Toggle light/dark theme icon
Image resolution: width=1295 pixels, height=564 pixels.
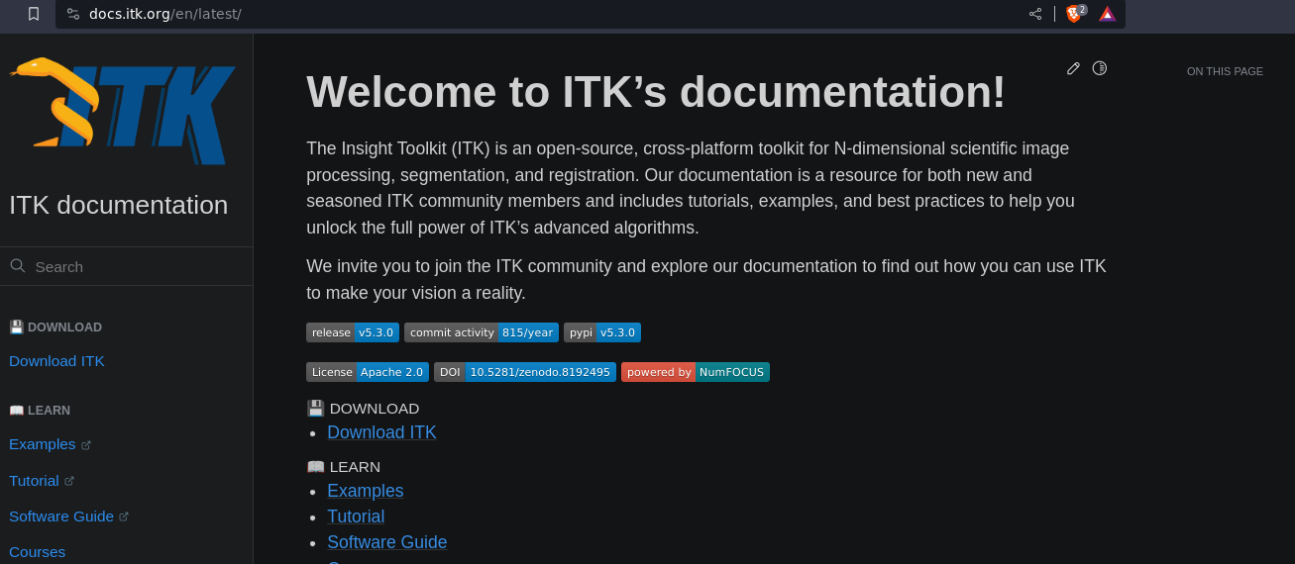point(1100,68)
